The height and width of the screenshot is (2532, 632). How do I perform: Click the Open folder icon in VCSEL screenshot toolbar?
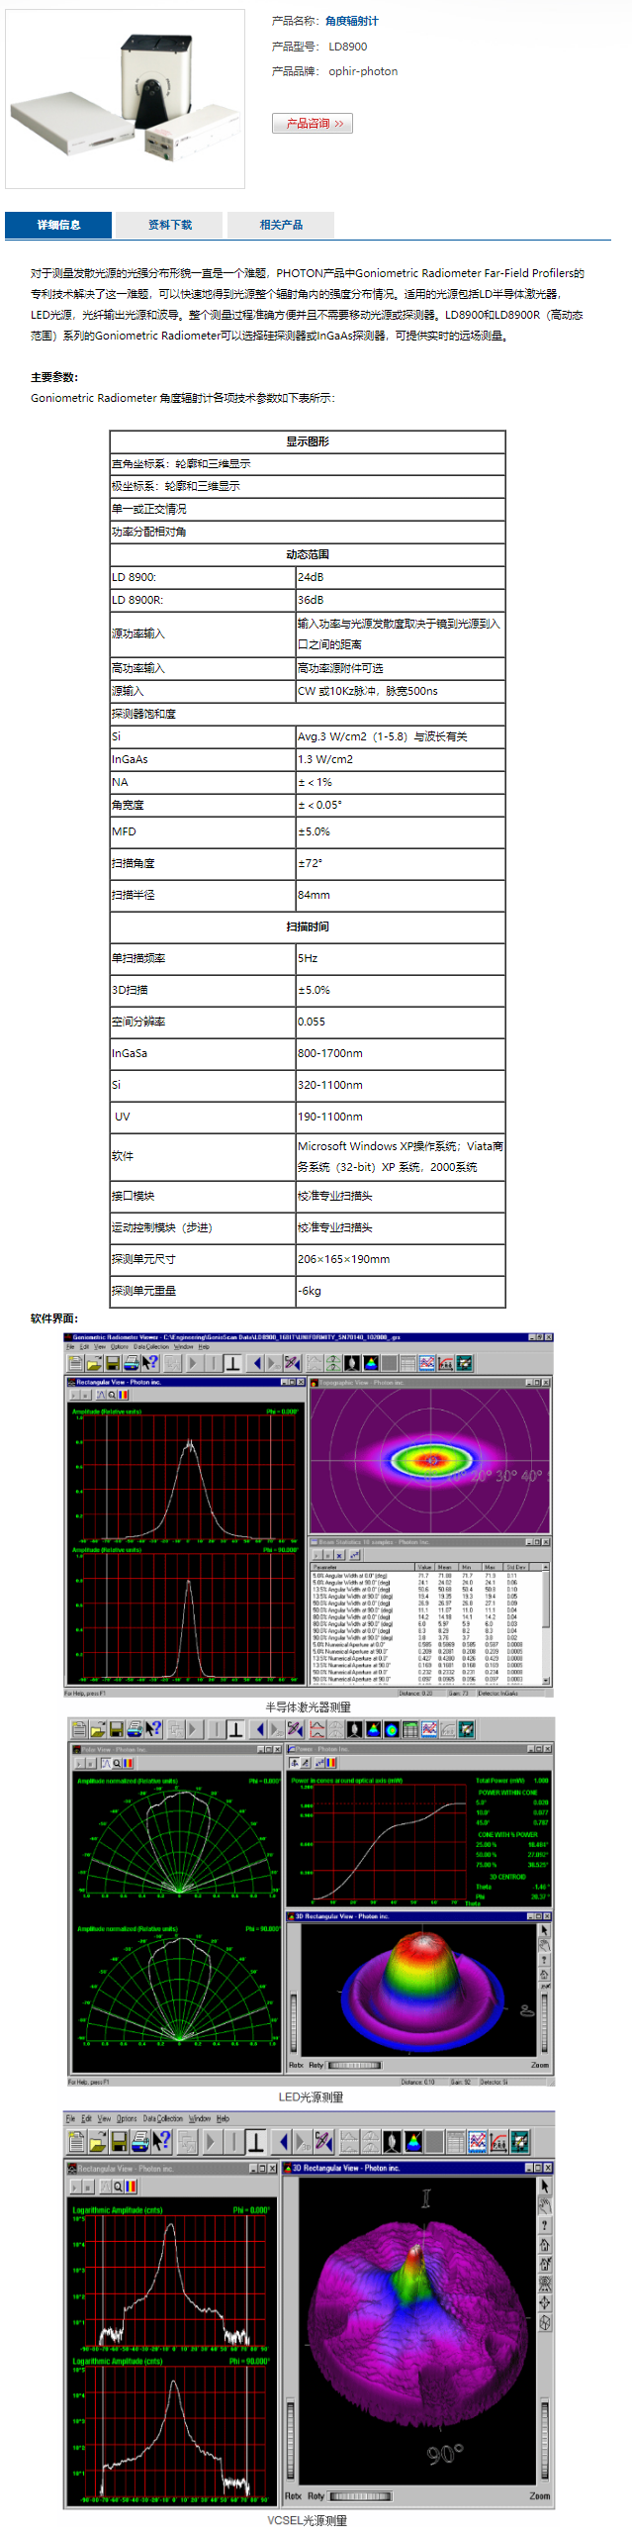click(x=97, y=2143)
